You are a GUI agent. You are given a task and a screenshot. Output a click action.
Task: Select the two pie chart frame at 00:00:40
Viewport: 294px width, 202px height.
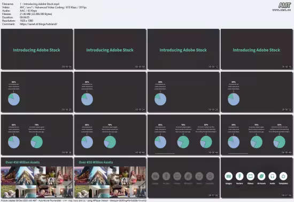click(x=110, y=135)
